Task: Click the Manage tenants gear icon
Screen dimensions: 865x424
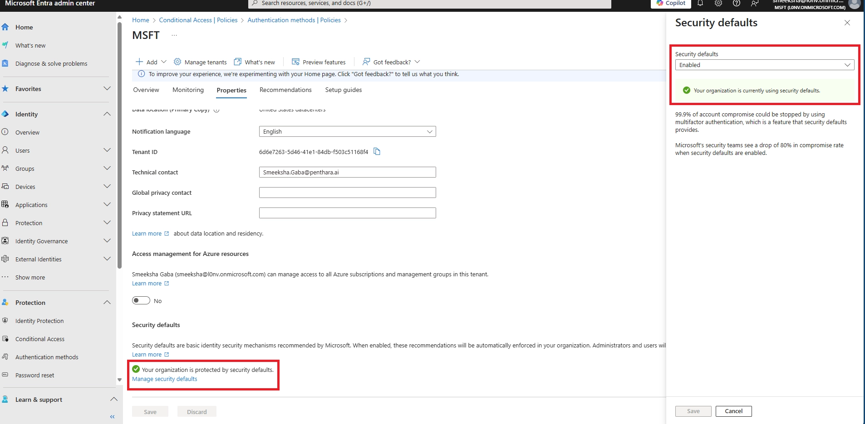Action: click(177, 62)
